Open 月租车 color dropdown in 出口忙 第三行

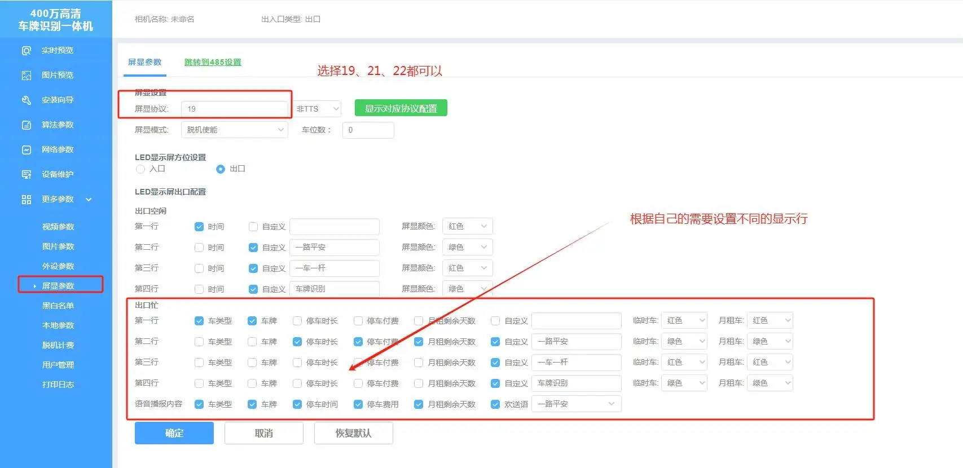[x=770, y=362]
